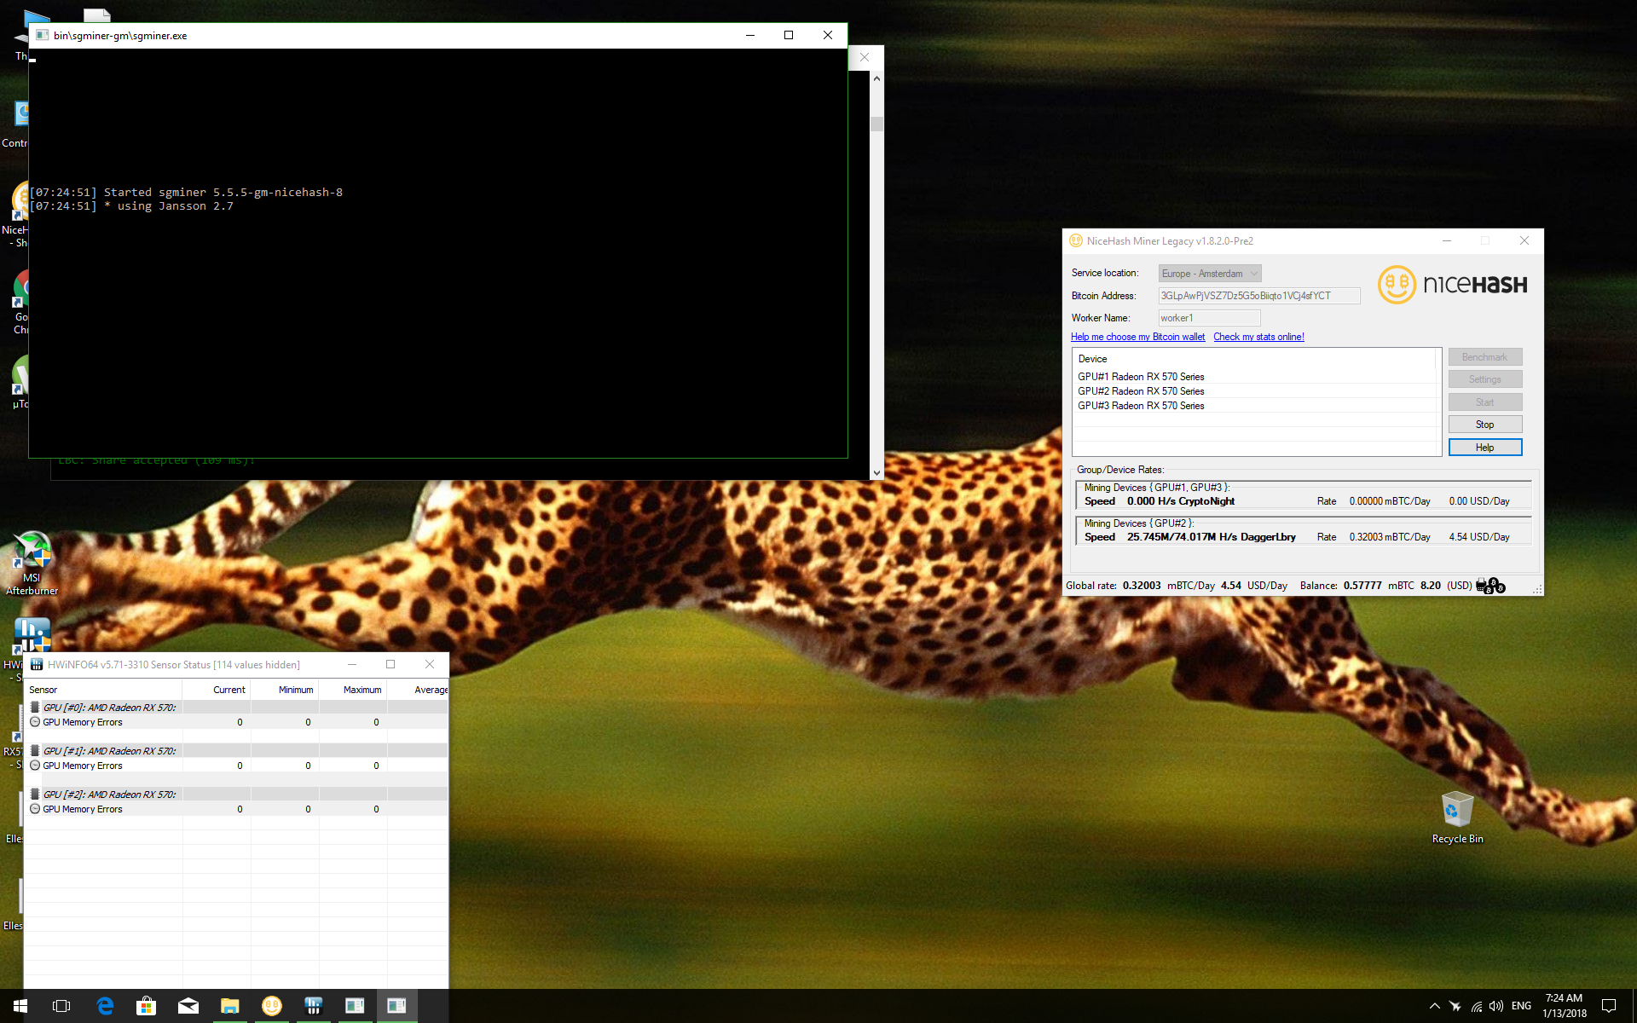
Task: Switch input language via the ENG indicator
Action: point(1522,1007)
